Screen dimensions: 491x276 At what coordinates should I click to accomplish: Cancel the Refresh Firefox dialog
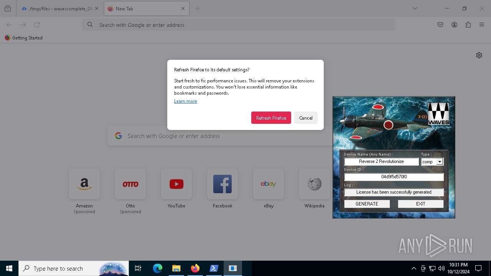[306, 118]
